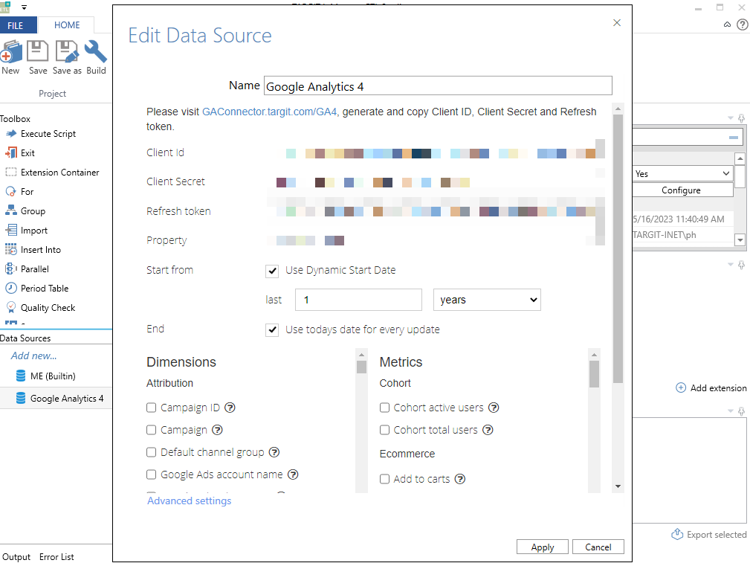Open the Yes dropdown in properties panel
Viewport: 750px width, 563px height.
click(x=682, y=174)
